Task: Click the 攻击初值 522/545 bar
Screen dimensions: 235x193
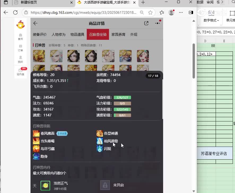Action: tap(122, 109)
